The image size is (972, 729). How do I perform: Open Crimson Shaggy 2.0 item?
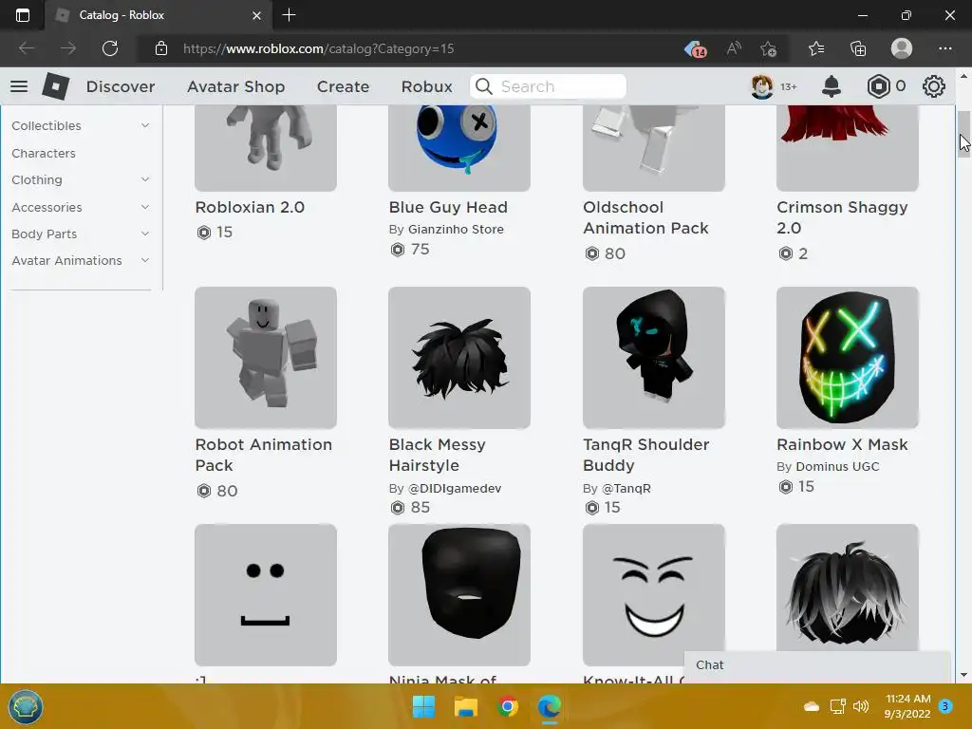click(842, 217)
